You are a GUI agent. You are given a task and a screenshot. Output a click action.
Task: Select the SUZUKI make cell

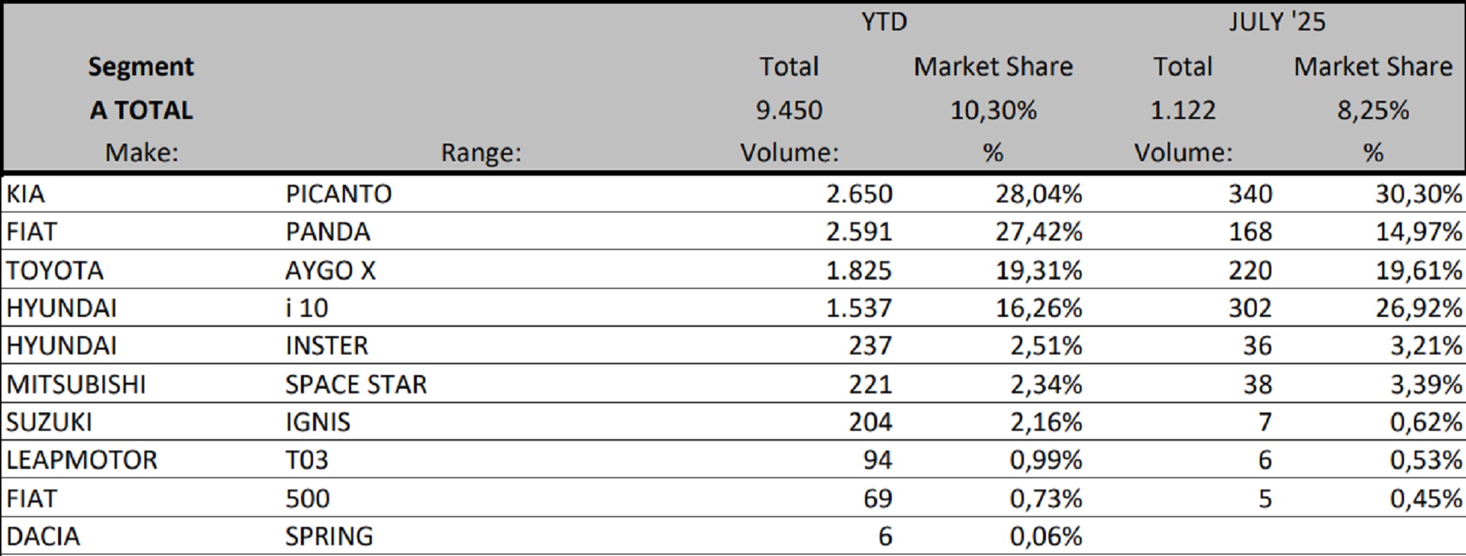(49, 422)
